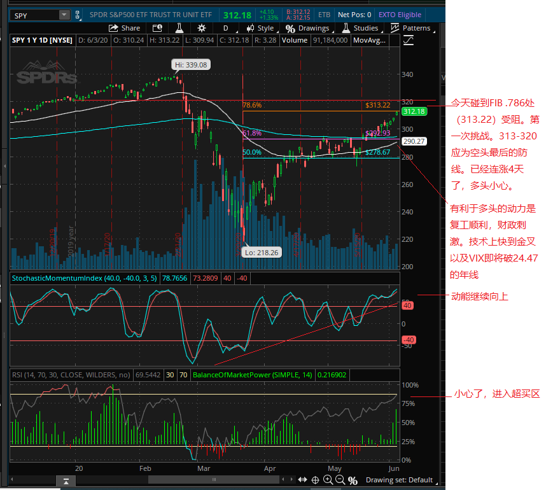Click the MovAvg... study label
This screenshot has width=560, height=490.
pyautogui.click(x=369, y=40)
